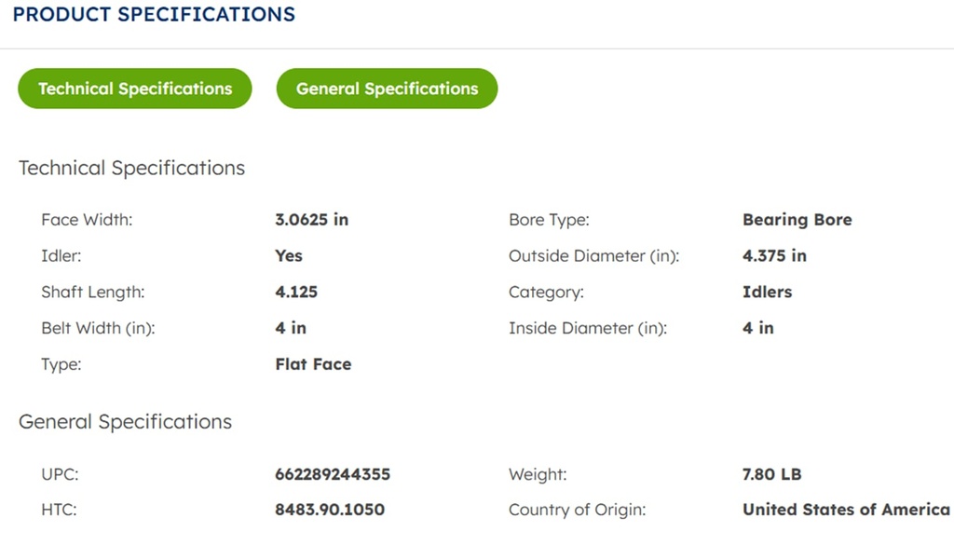Click the UPC number 662289244355
This screenshot has height=545, width=954.
333,474
